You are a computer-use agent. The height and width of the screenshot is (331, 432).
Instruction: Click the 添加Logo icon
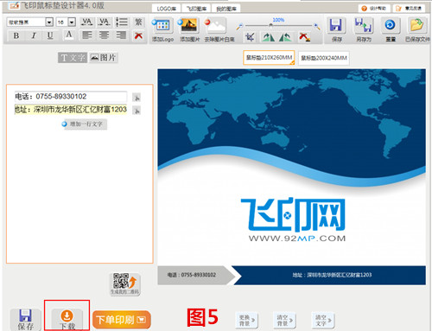click(x=162, y=30)
